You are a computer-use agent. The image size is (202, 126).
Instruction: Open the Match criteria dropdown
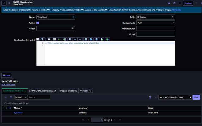click(155, 23)
